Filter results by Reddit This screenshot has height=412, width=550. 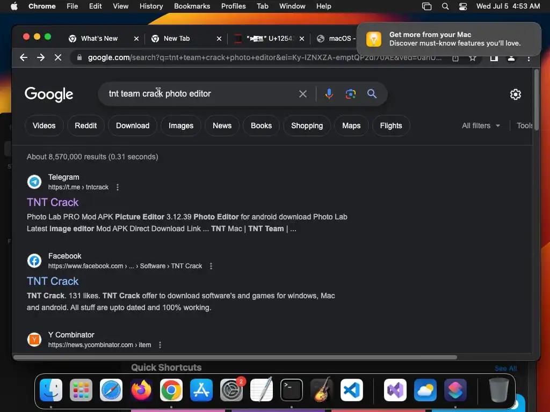click(x=85, y=126)
